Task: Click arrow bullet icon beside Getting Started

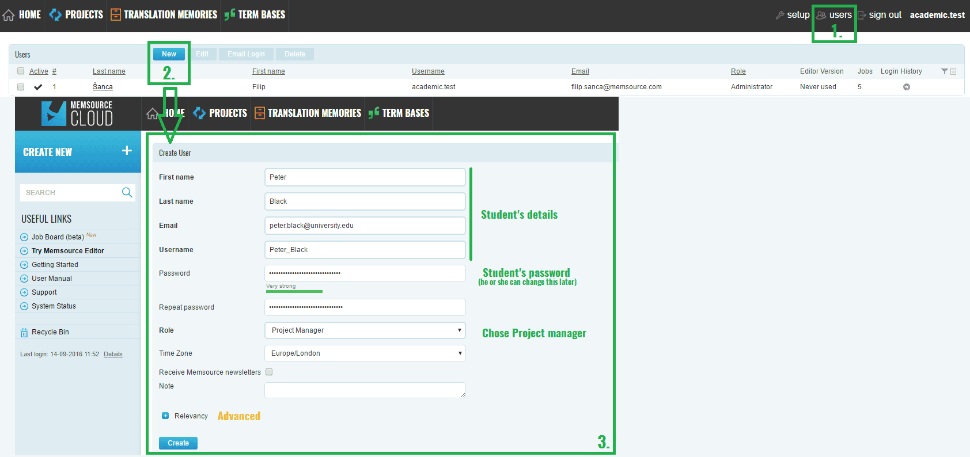Action: (24, 265)
